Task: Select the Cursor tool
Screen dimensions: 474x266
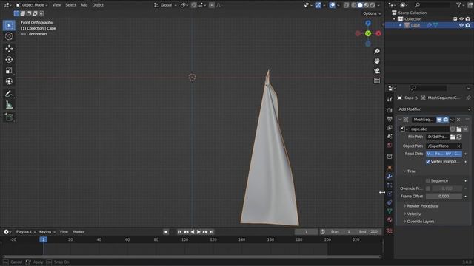Action: pyautogui.click(x=9, y=36)
